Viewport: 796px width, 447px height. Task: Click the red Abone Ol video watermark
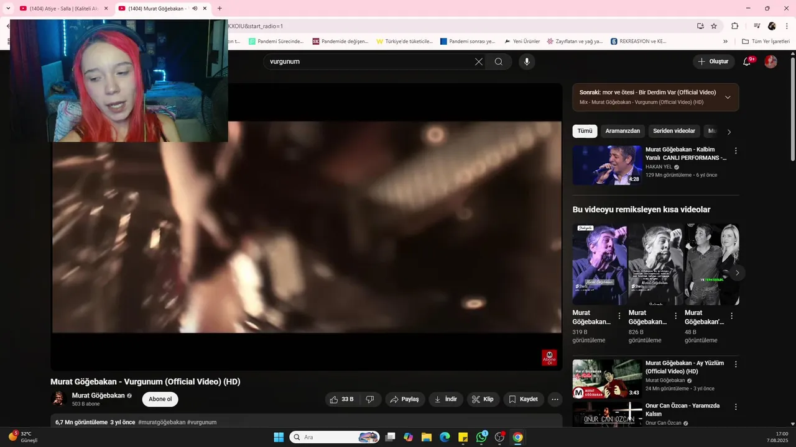[549, 358]
